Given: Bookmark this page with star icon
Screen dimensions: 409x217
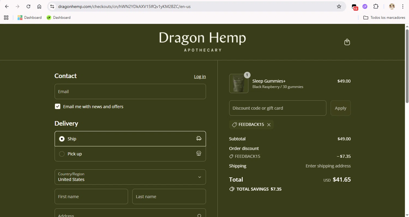Looking at the screenshot, I should (x=339, y=7).
